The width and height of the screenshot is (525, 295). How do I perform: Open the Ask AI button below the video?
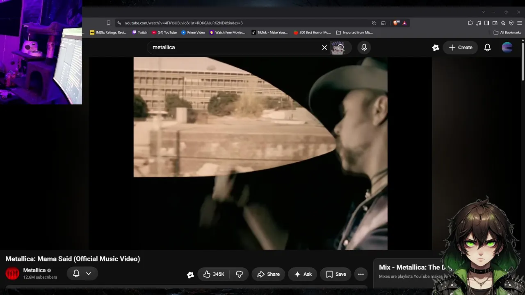pos(303,274)
